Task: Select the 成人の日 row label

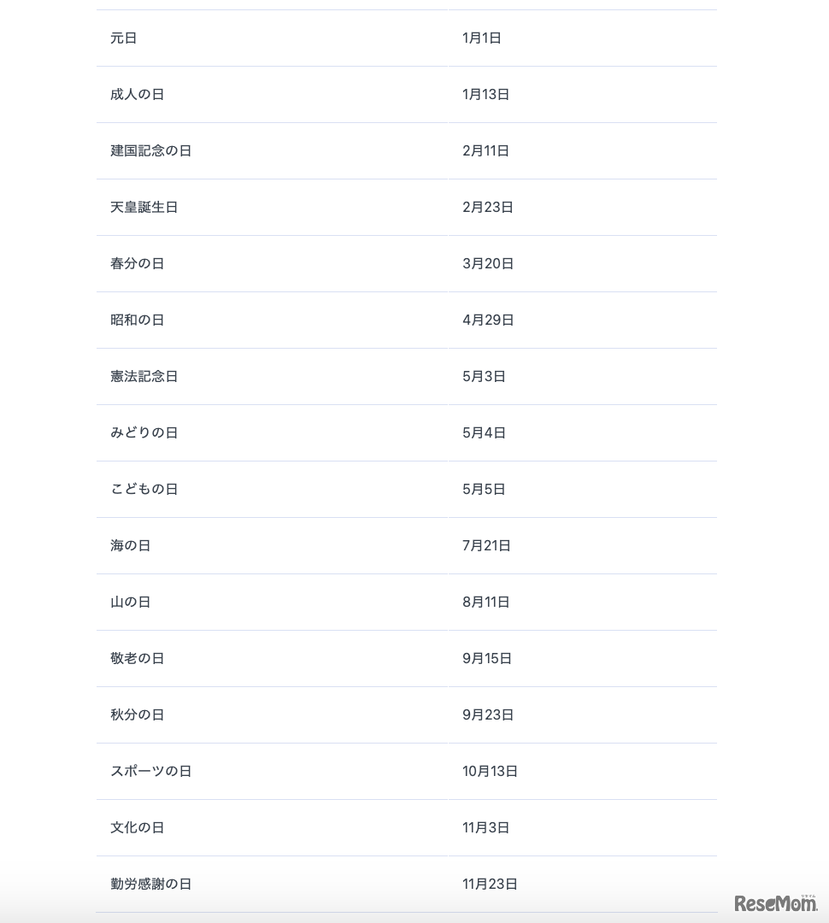Action: [138, 95]
